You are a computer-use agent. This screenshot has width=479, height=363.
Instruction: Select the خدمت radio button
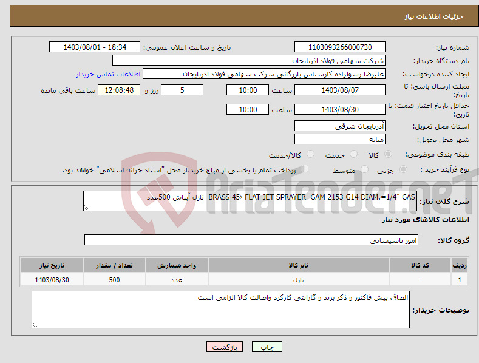tap(353, 154)
